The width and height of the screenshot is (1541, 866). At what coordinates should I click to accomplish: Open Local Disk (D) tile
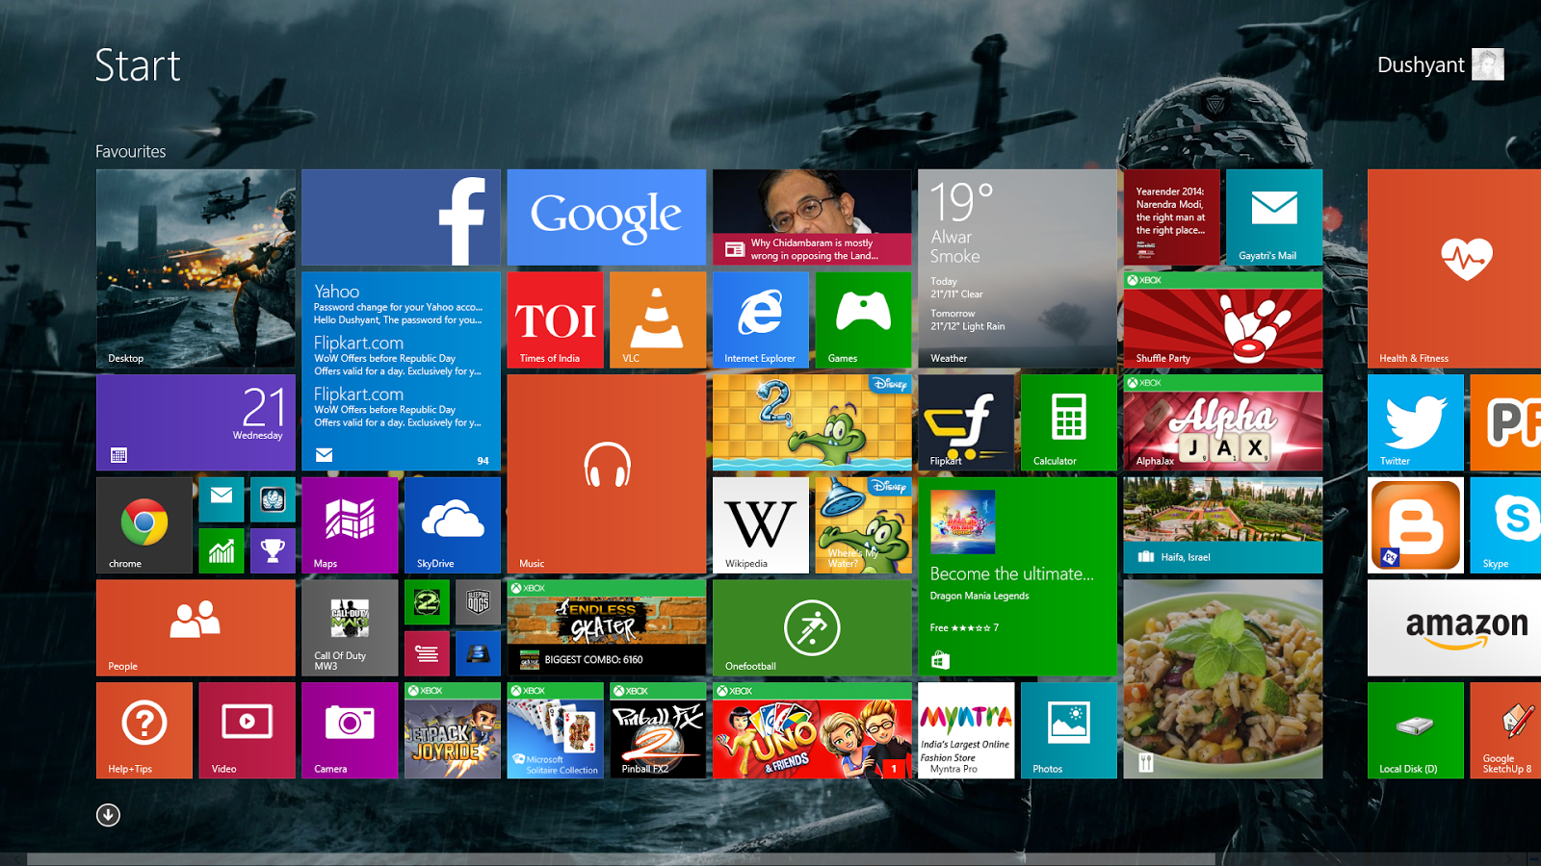point(1416,730)
